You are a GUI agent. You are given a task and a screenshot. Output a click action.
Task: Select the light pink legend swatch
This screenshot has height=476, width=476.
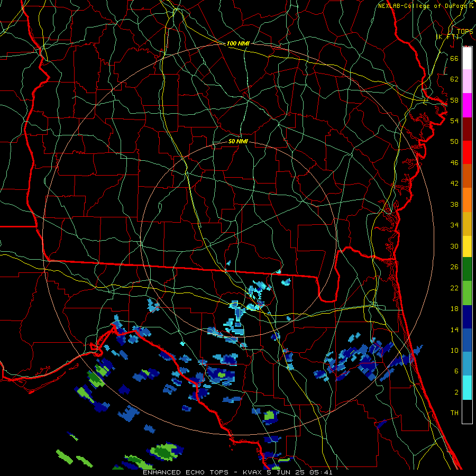[467, 81]
